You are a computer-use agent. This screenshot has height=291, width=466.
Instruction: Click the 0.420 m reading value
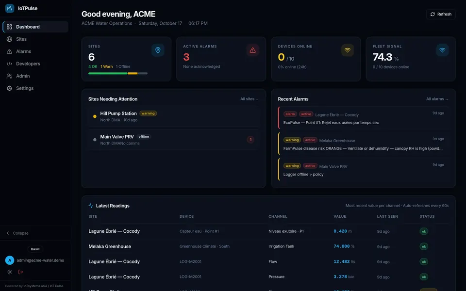click(x=343, y=231)
